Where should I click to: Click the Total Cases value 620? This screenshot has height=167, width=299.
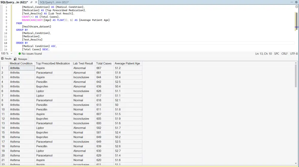pos(104,160)
